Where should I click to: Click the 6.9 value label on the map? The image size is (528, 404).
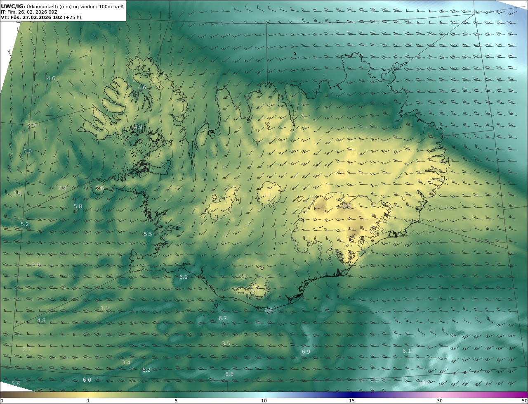[x=306, y=352]
